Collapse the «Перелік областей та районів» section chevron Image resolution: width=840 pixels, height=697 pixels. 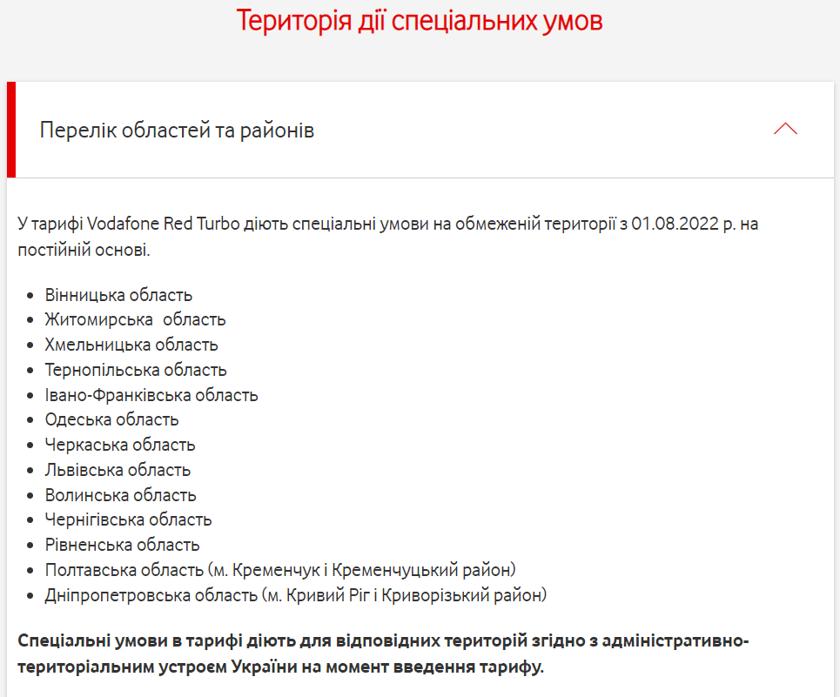coord(786,128)
